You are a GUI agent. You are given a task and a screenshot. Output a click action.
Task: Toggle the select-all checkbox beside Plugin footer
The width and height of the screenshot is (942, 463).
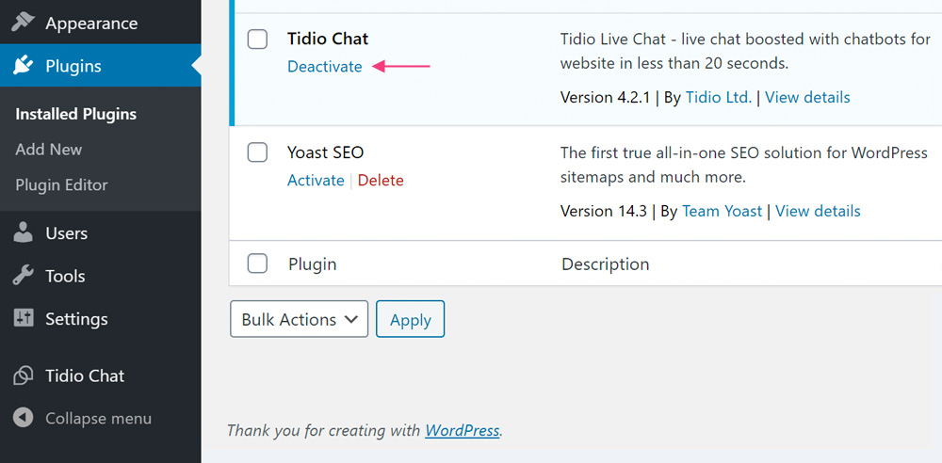[x=258, y=263]
